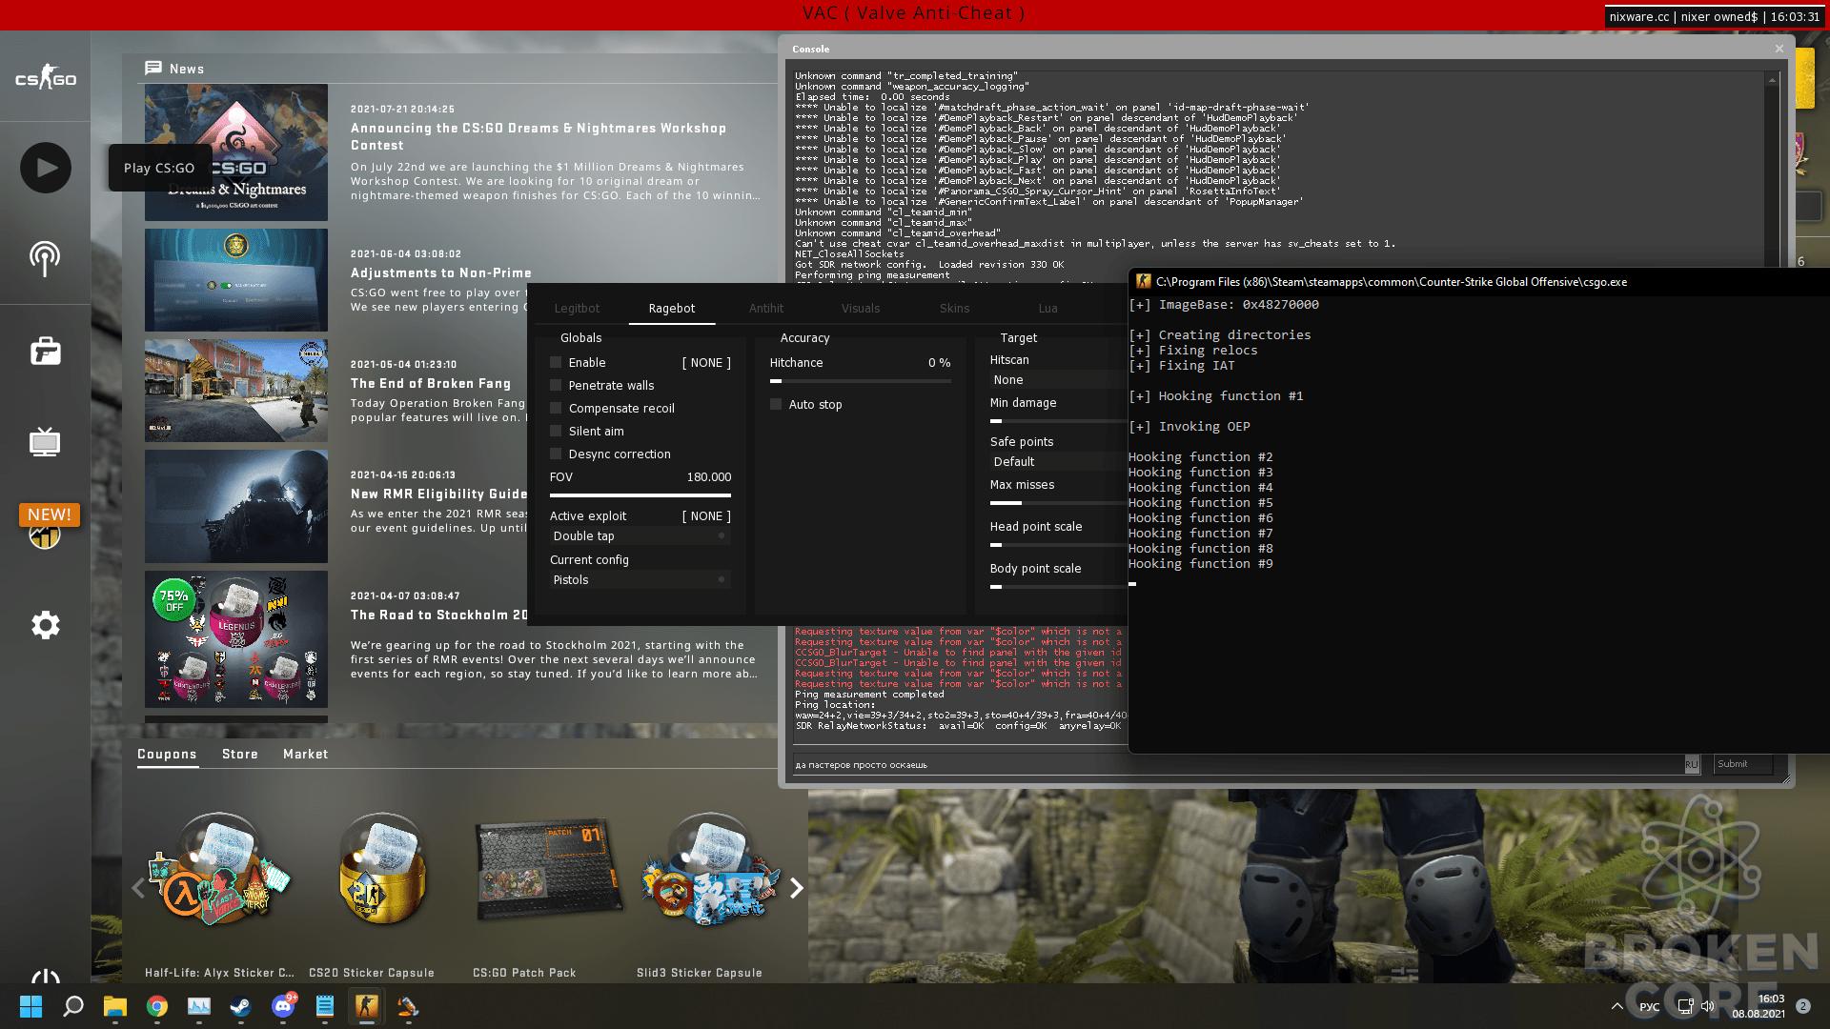Switch to the Legitbot tab
This screenshot has width=1830, height=1029.
[x=577, y=309]
